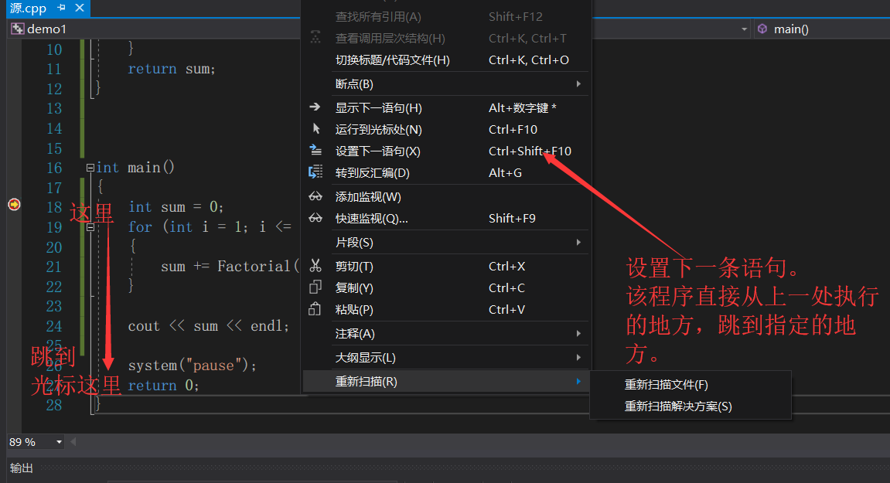The width and height of the screenshot is (890, 483).
Task: Click the current statement breakpoint marker at line 18
Action: pyautogui.click(x=14, y=204)
